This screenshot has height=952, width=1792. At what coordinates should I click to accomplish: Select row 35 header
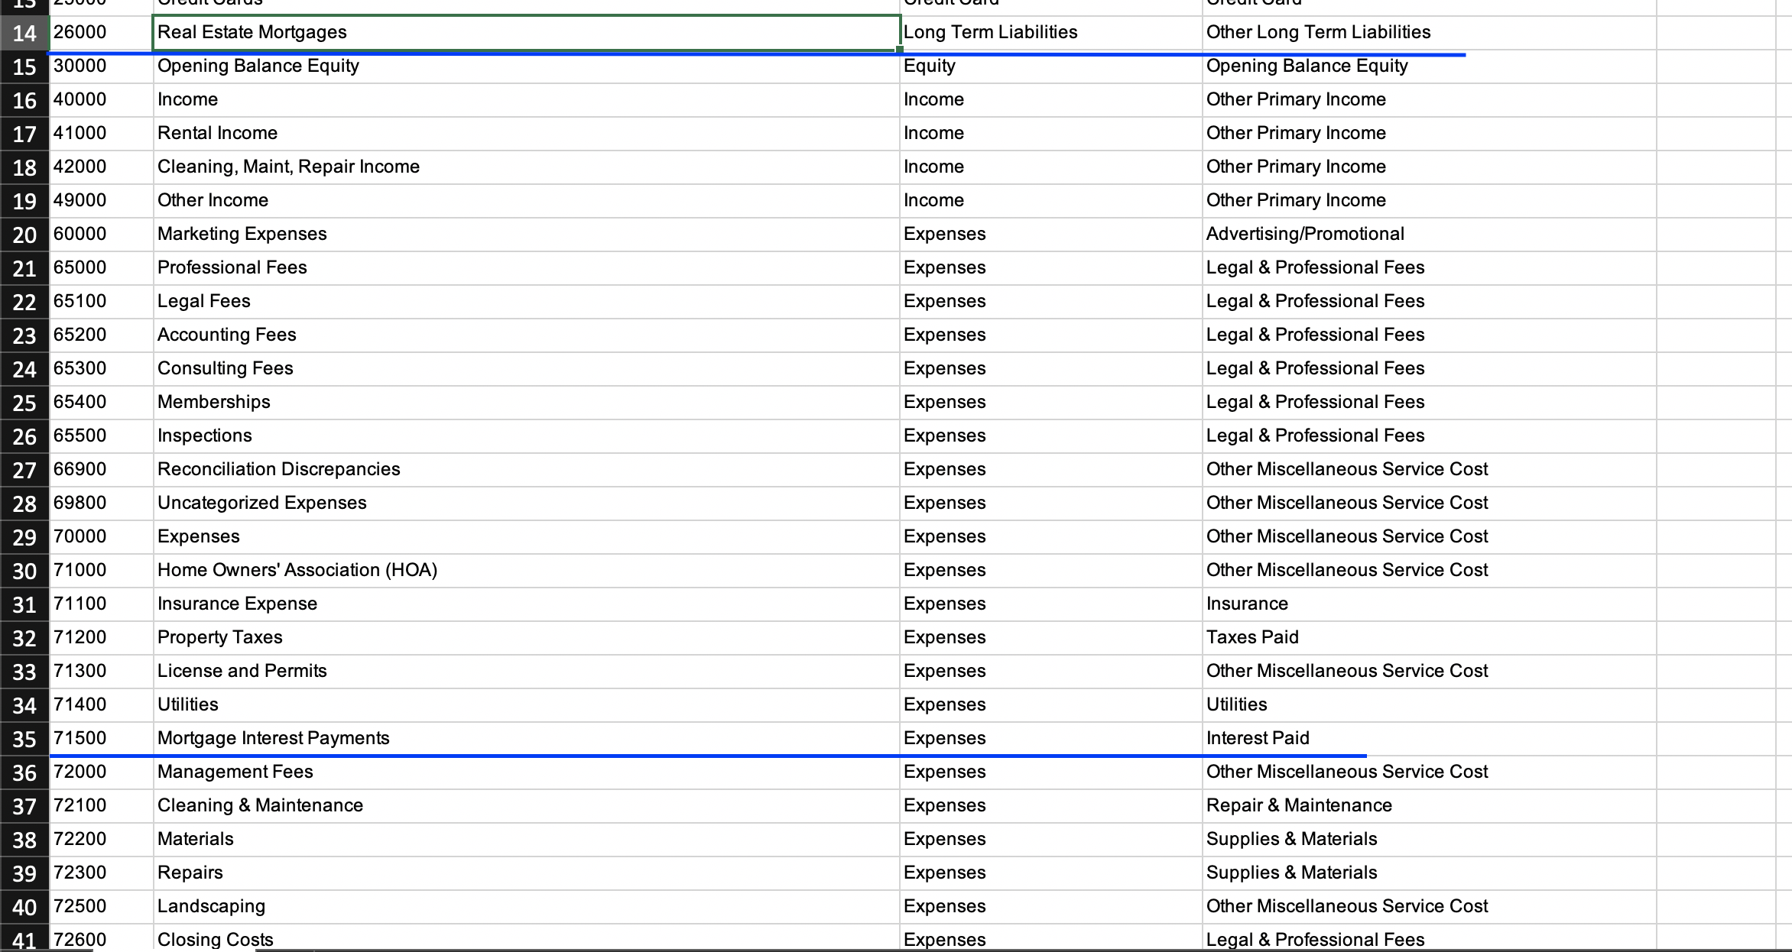(x=24, y=739)
